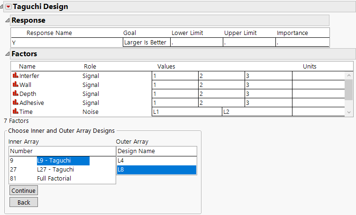The image size is (356, 215).
Task: Select L4 outer array design
Action: [156, 161]
